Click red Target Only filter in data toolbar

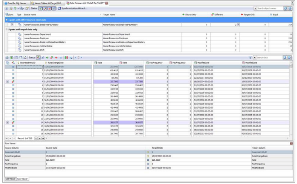click(x=56, y=58)
